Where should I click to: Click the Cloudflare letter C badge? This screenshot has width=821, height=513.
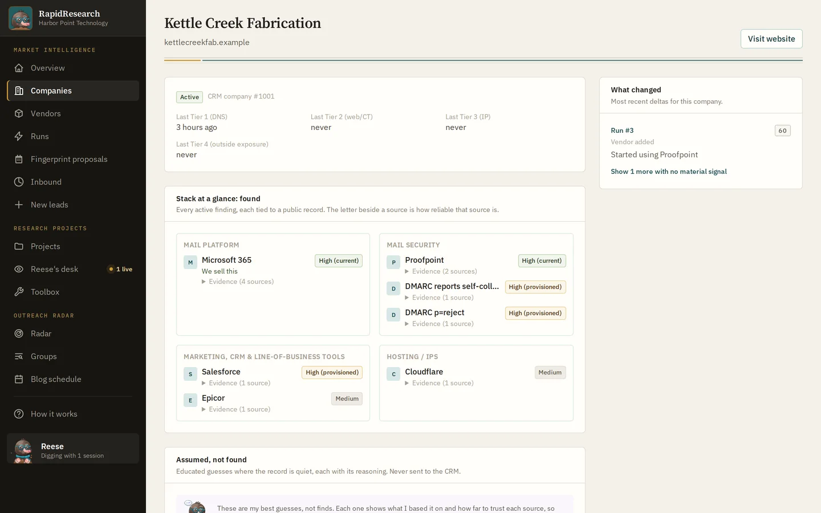[393, 374]
